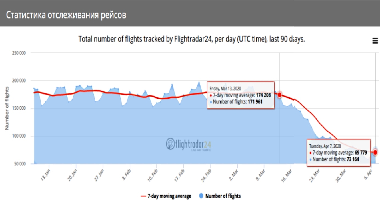Click the 100 000 y-axis label
380x211 pixels.
[19, 136]
